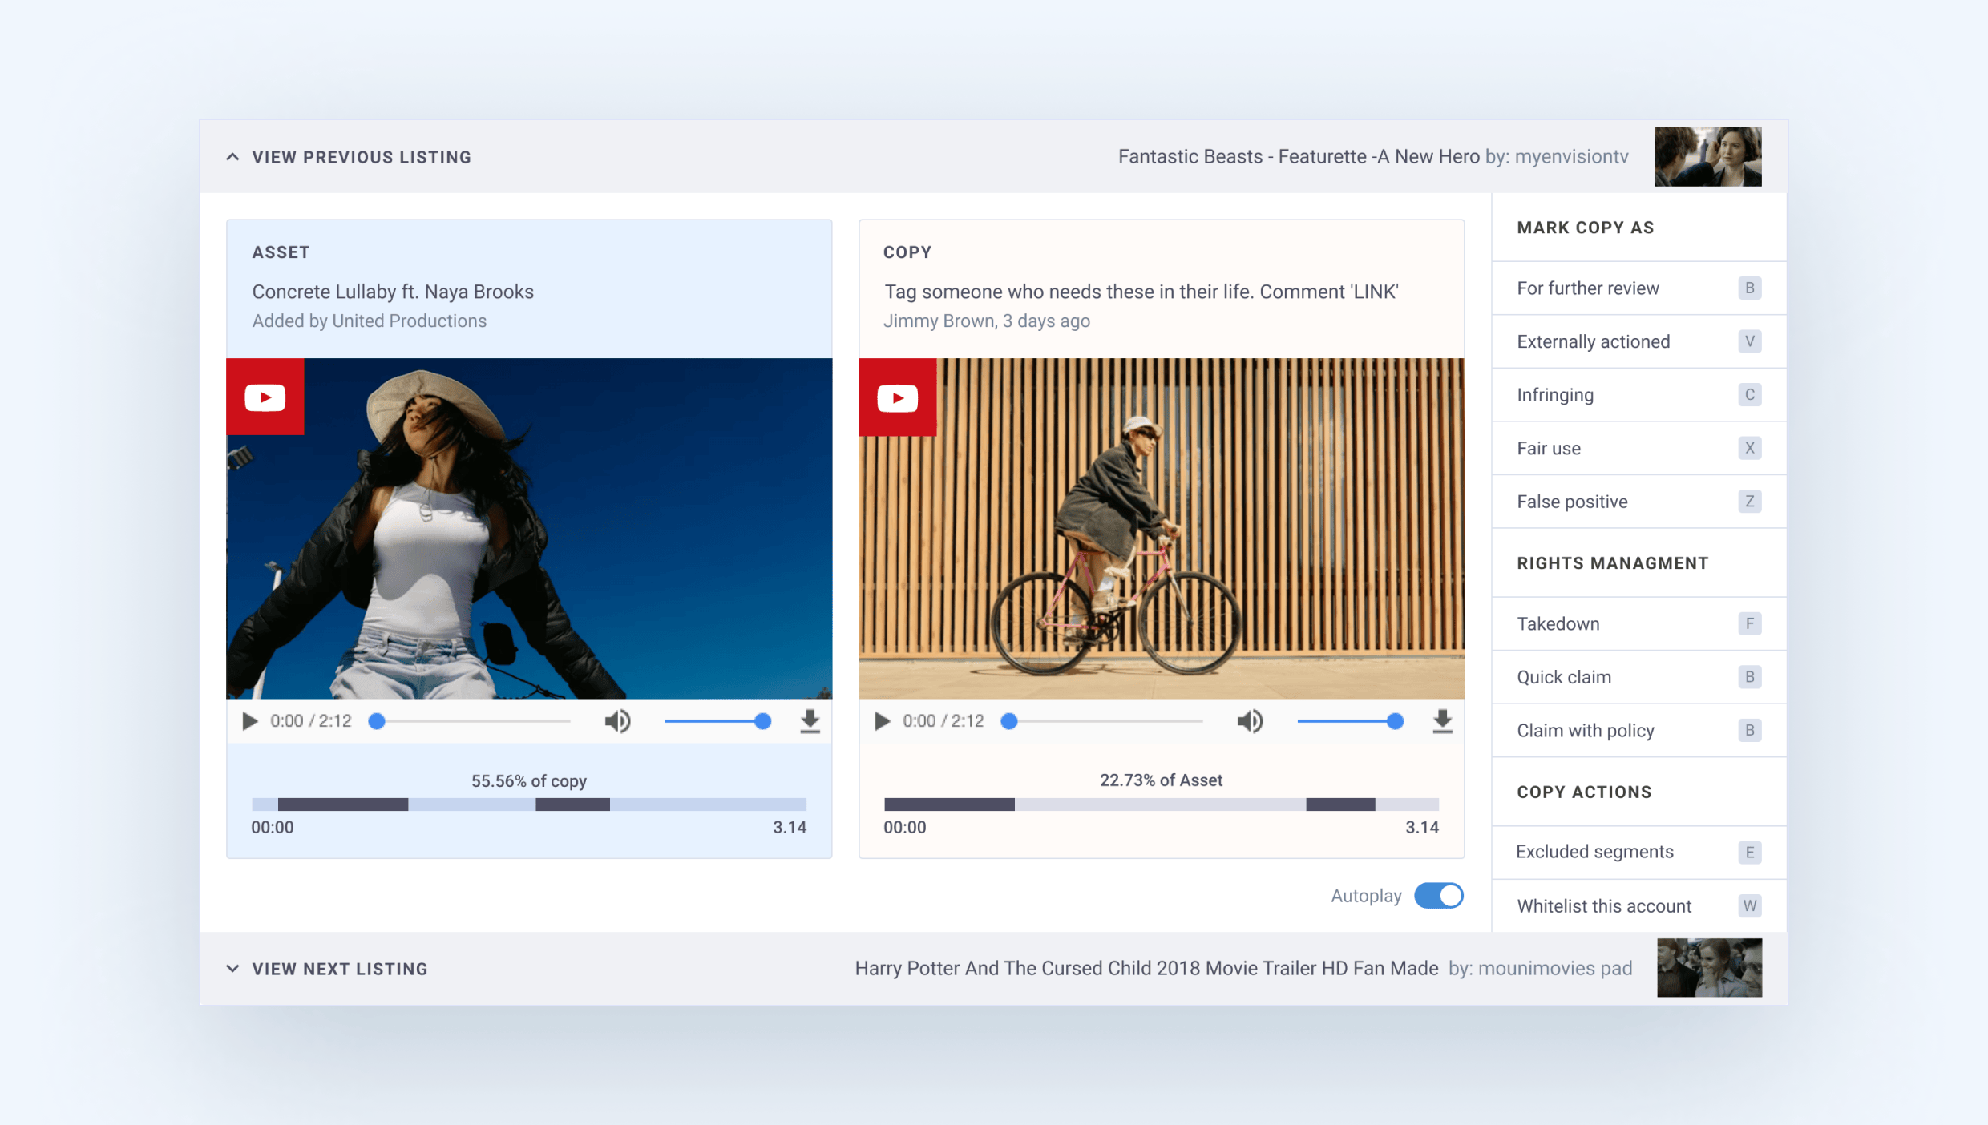Viewport: 1988px width, 1125px height.
Task: Play the Asset video
Action: click(249, 721)
